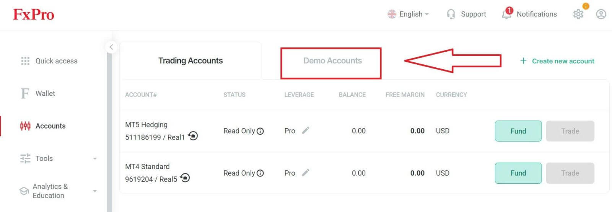612x212 pixels.
Task: Click the BALANCE column header
Action: click(352, 95)
